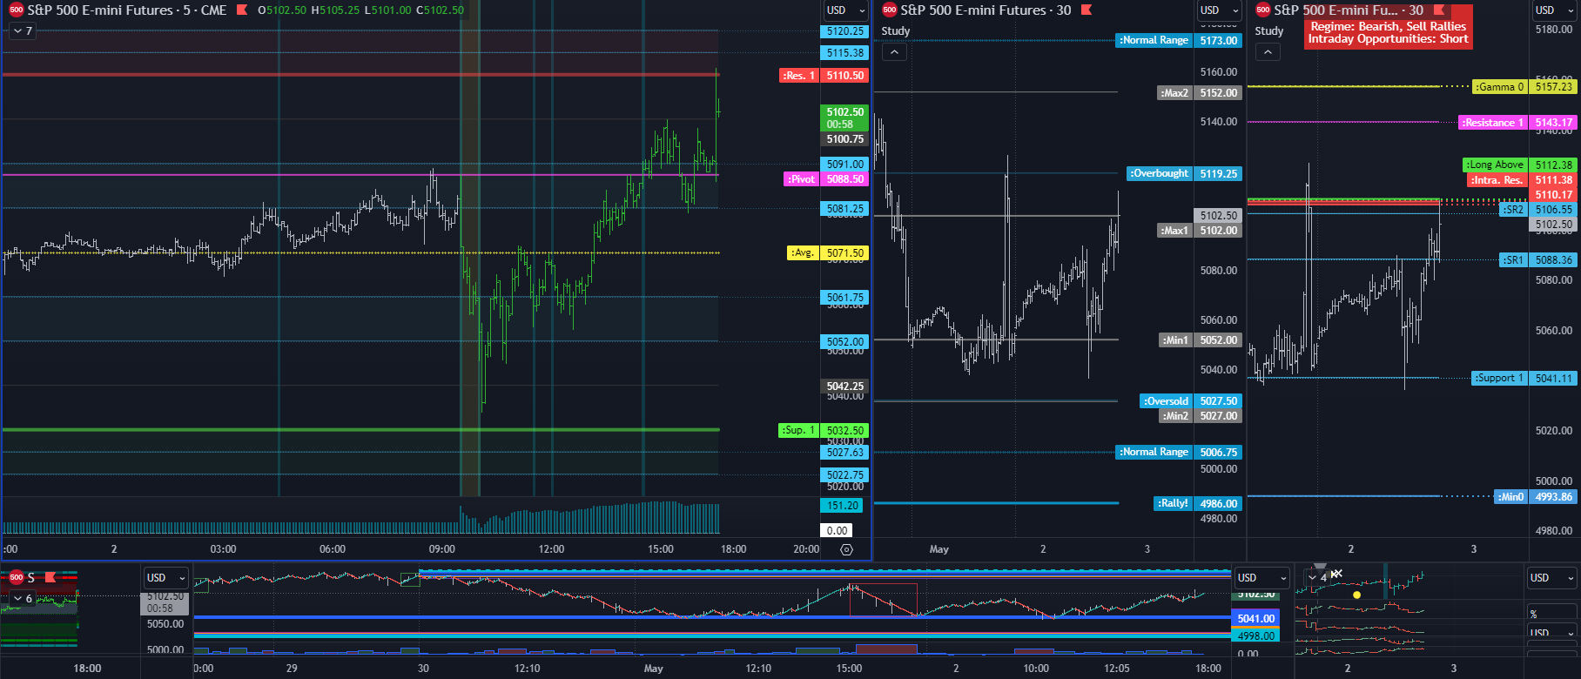The height and width of the screenshot is (679, 1581).
Task: Click the lower ':Normal Range' 5006.75 label
Action: (1179, 452)
